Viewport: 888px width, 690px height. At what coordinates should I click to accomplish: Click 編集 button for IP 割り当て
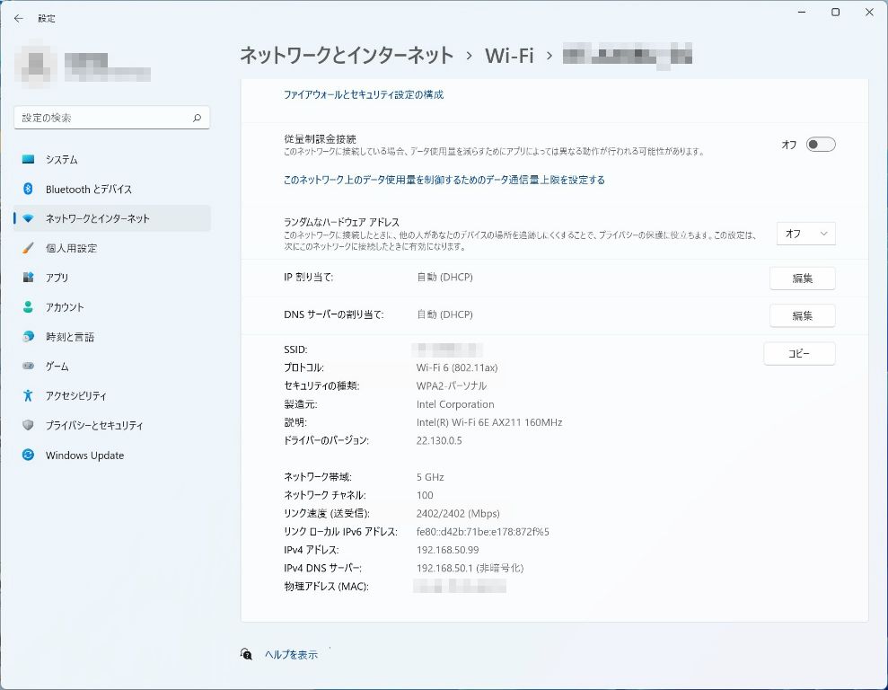tap(802, 279)
